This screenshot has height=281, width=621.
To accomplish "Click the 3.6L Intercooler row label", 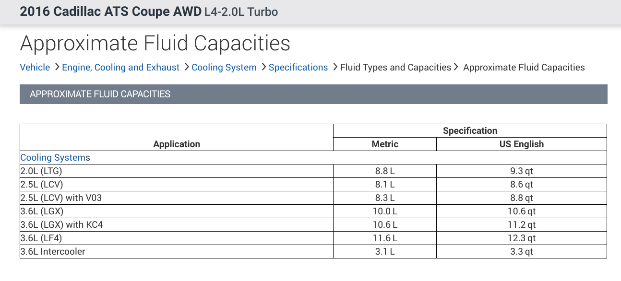I will [53, 251].
